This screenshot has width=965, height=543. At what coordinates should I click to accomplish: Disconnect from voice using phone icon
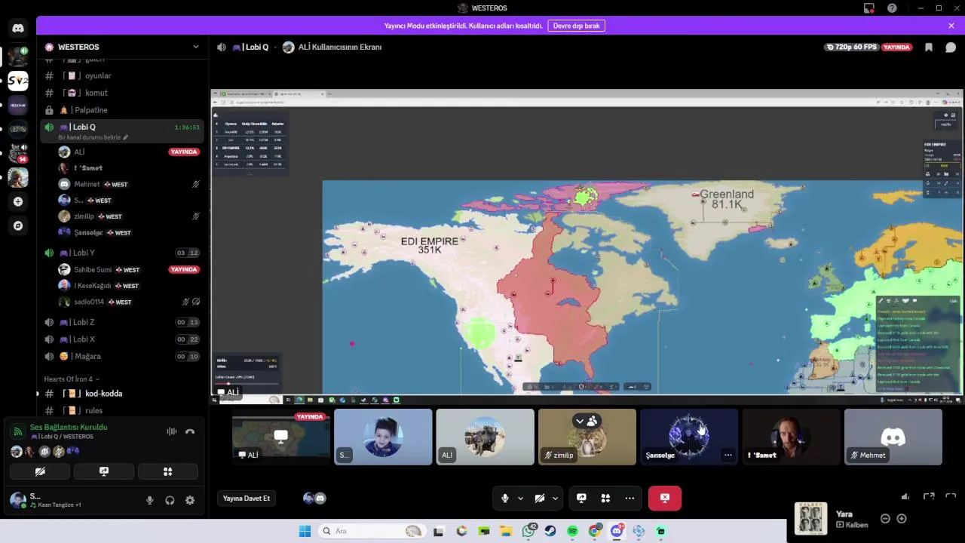[x=190, y=431]
